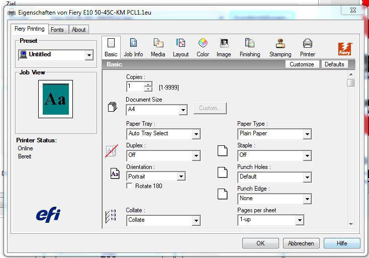The height and width of the screenshot is (258, 369).
Task: Close the Eigenschaften dialog window
Action: (x=352, y=10)
